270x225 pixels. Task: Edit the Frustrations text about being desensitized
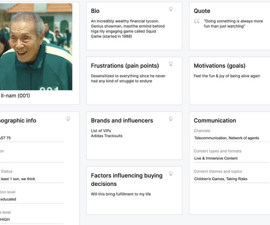point(128,78)
